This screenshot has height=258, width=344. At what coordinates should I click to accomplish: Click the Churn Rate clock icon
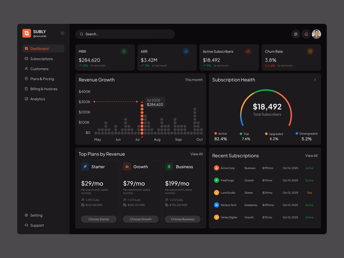[310, 51]
